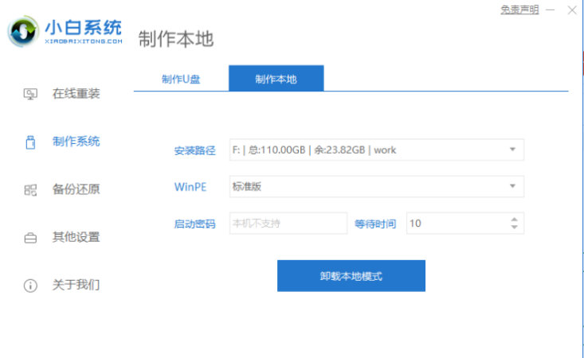Click the 制作系统 USB drive icon
584x358 pixels.
point(30,142)
